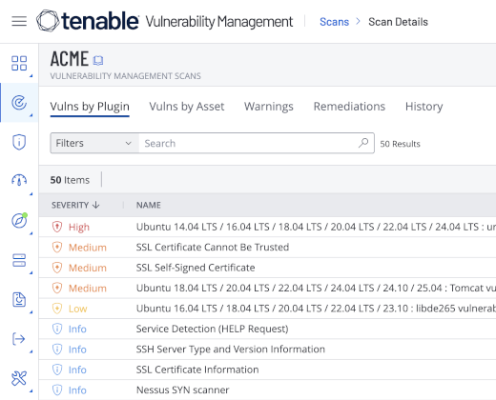Screen dimensions: 496x400
Task: Click the book icon next to ACME
Action: [98, 60]
